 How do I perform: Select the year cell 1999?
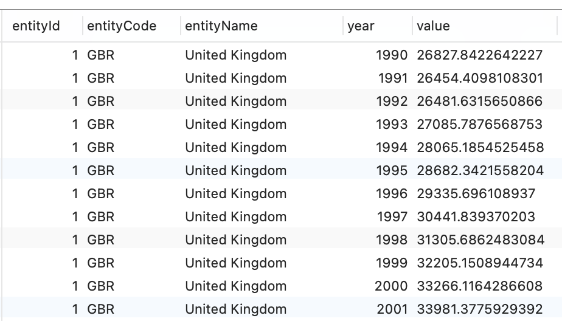pos(392,263)
